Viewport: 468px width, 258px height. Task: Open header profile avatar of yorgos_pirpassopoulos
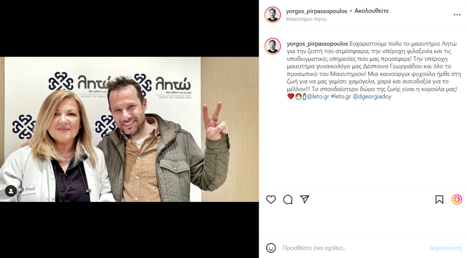coord(272,15)
